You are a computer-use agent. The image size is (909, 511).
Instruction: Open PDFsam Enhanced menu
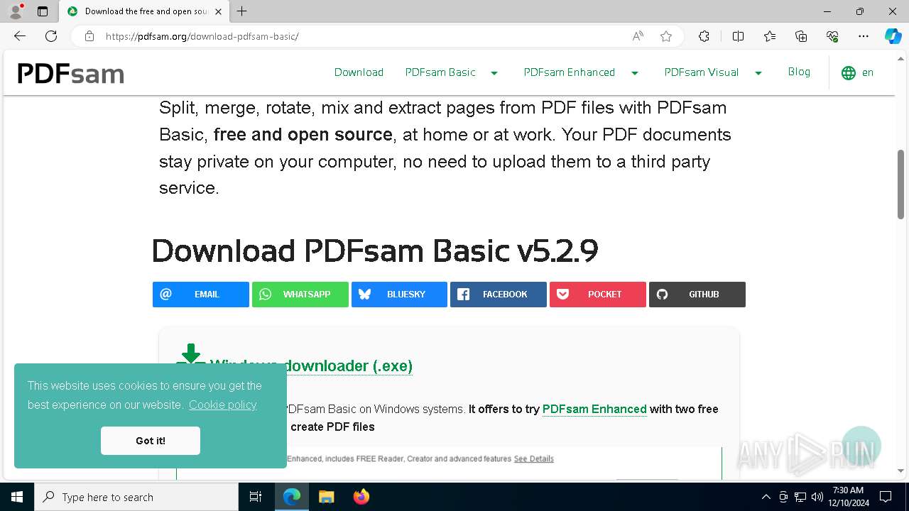click(569, 72)
